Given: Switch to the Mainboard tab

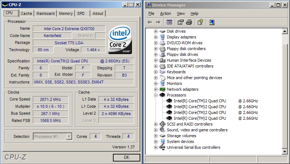Looking at the screenshot, I should (x=46, y=13).
